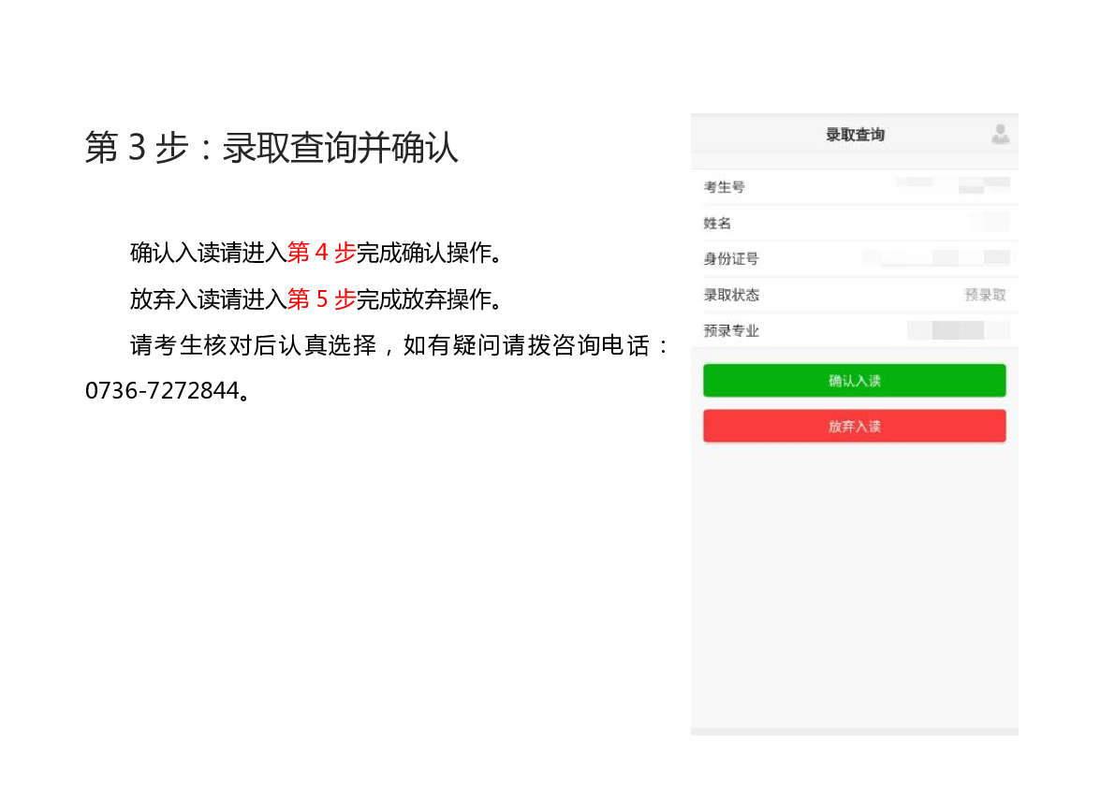Click the blurred 考生号 value
The width and height of the screenshot is (1115, 785).
coord(953,184)
